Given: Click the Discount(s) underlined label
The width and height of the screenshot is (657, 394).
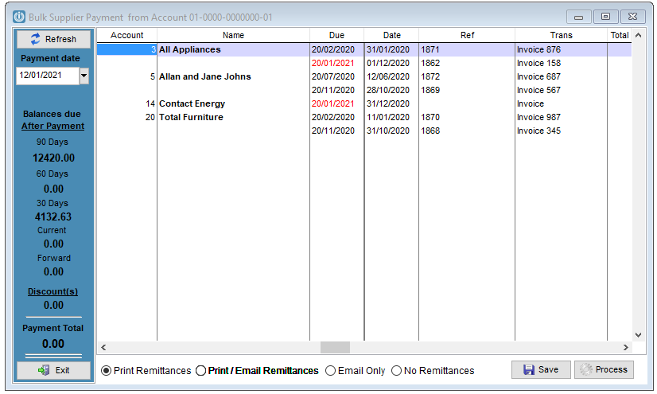Looking at the screenshot, I should (52, 292).
